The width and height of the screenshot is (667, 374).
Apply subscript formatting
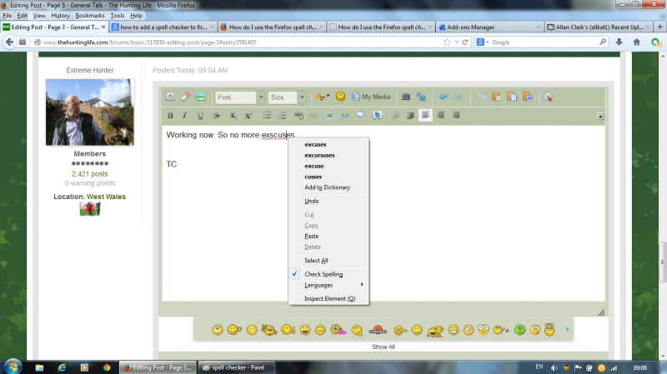(x=233, y=115)
